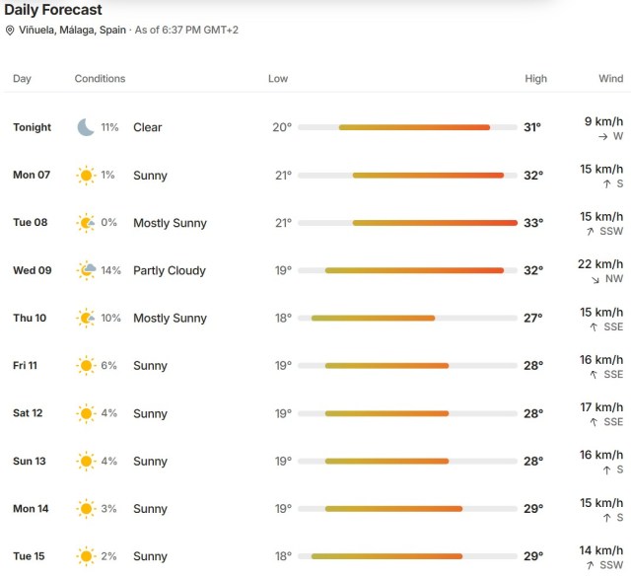Viewport: 631px width, 578px height.
Task: Expand the Sat 12 forecast row
Action: click(315, 413)
